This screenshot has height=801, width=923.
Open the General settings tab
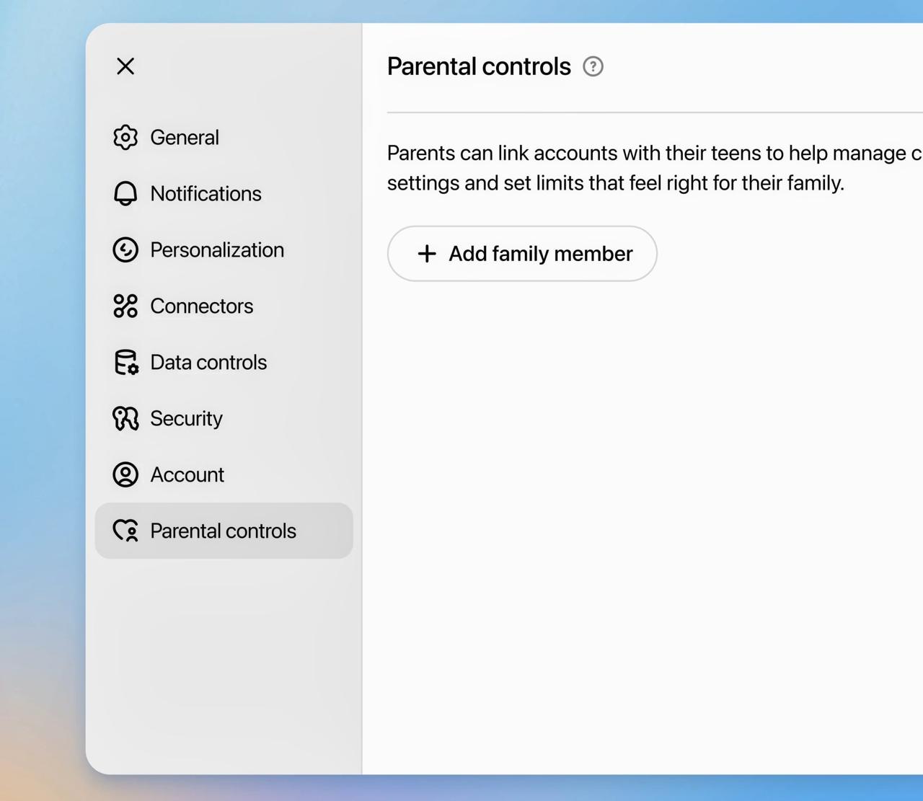224,137
